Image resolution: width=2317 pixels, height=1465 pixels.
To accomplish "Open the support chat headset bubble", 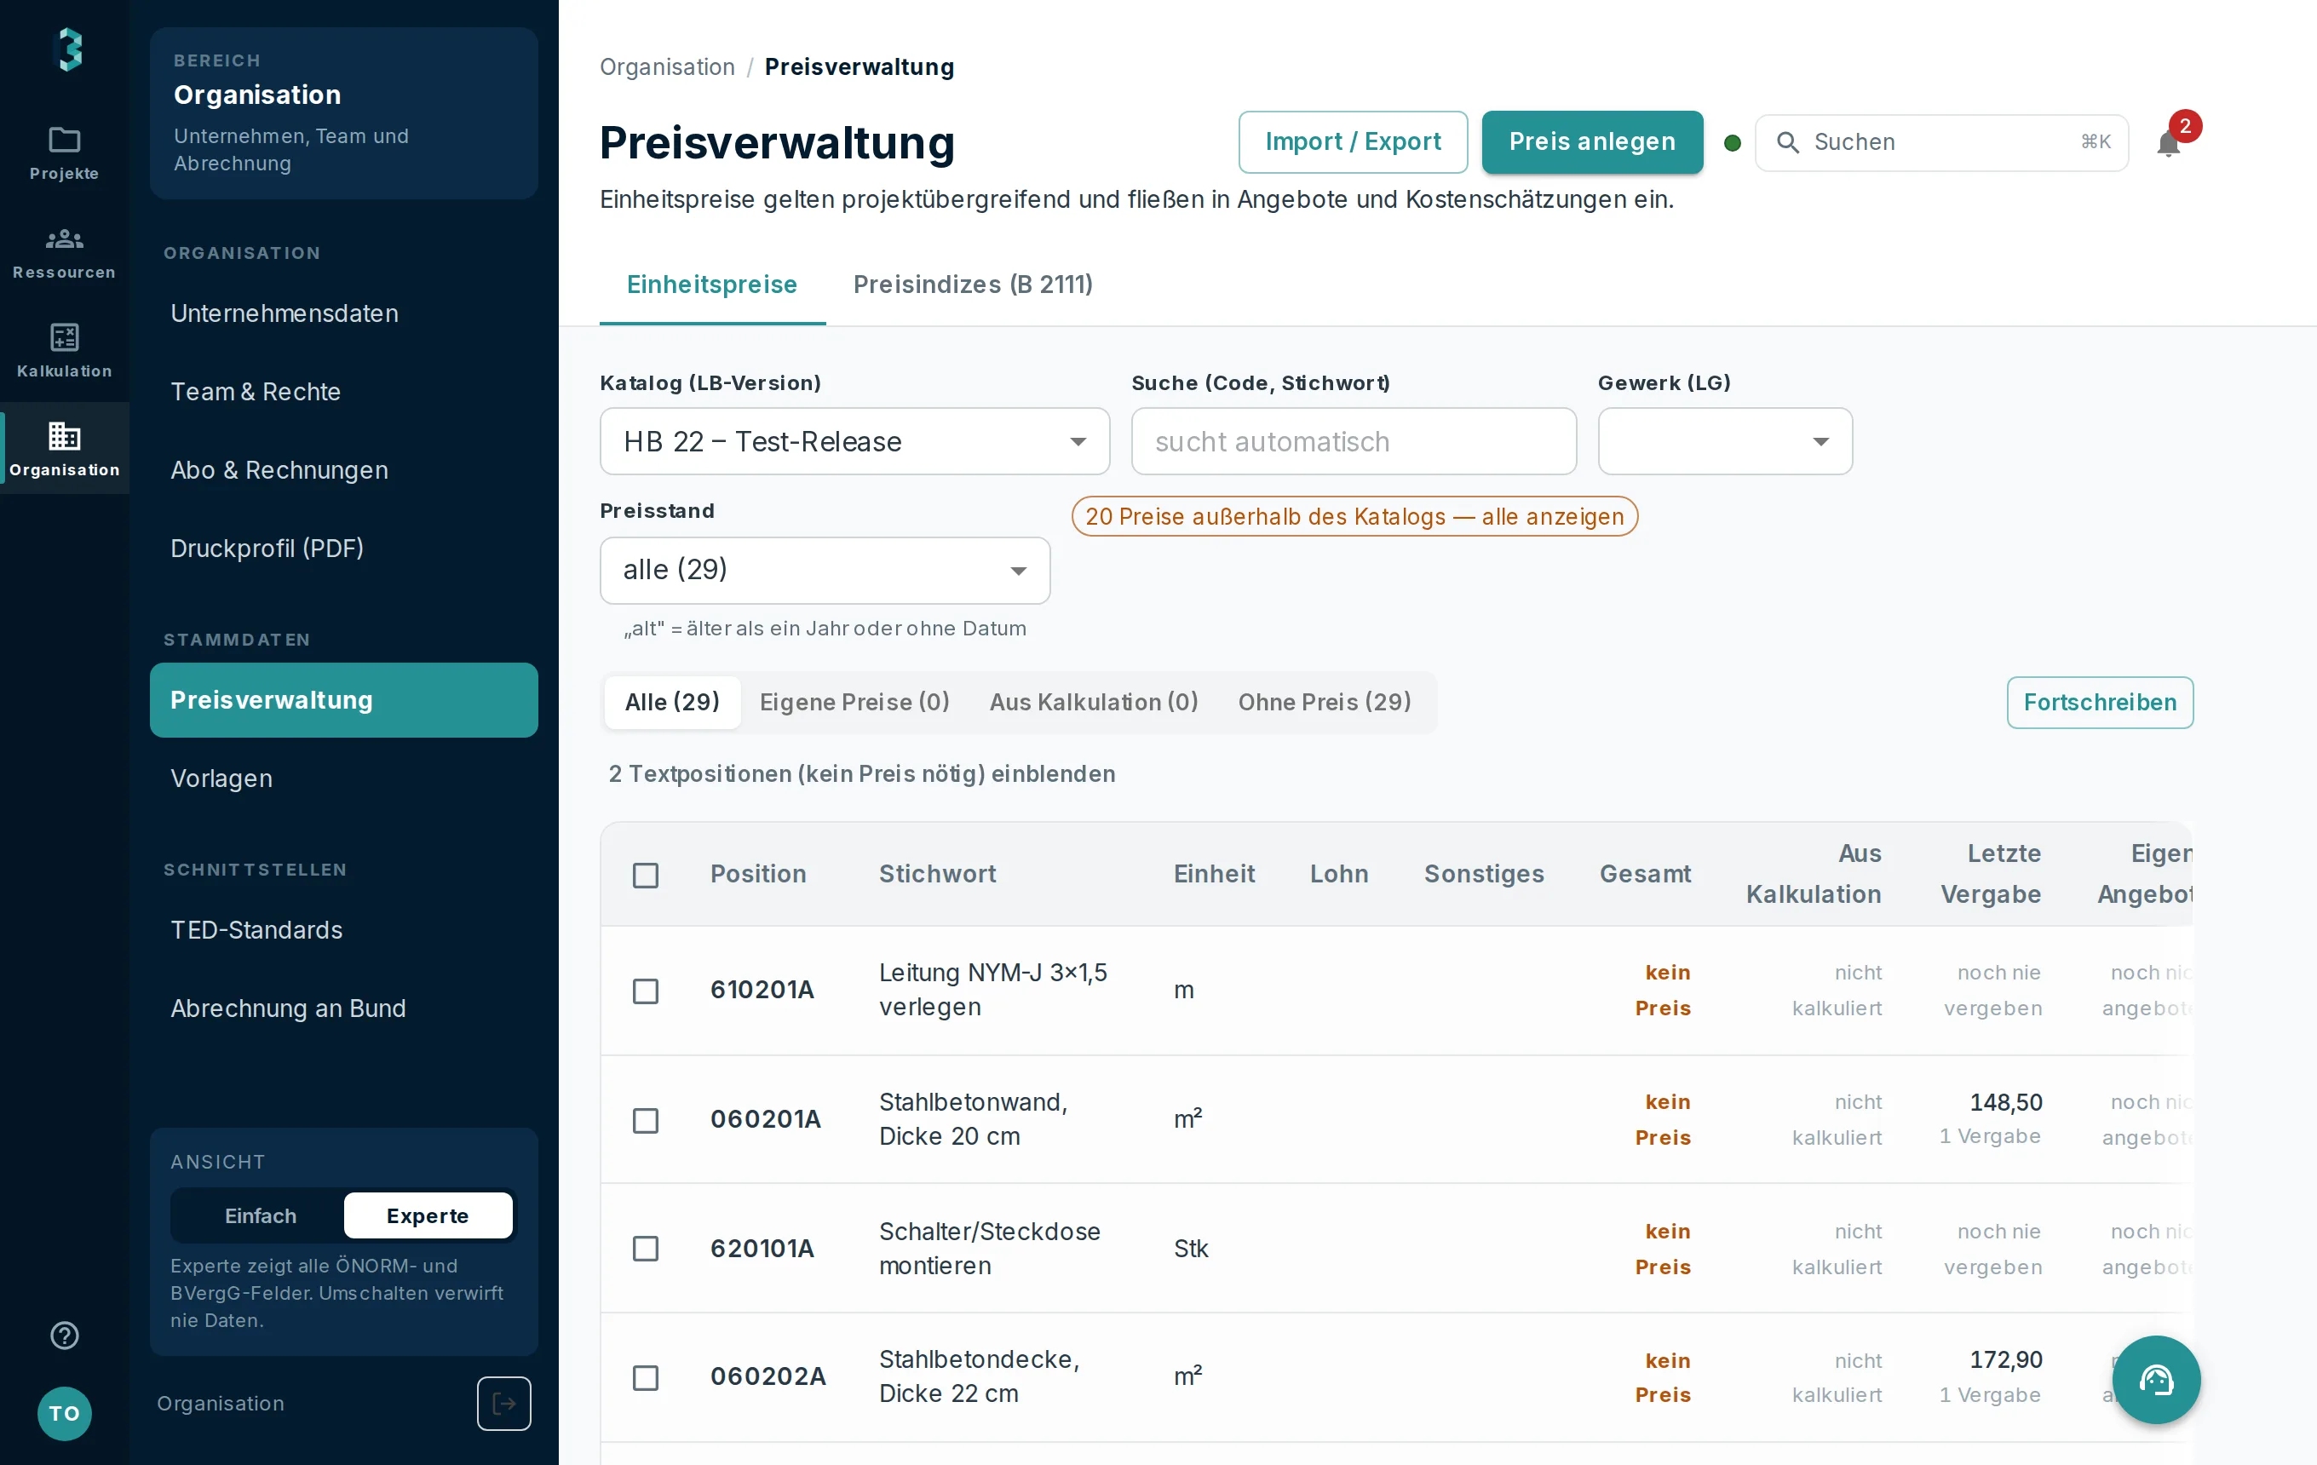I will coord(2155,1379).
